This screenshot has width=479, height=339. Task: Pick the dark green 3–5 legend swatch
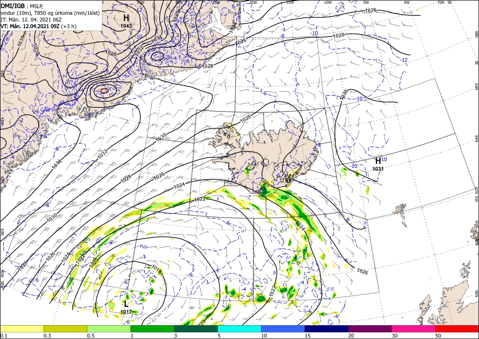[196, 328]
